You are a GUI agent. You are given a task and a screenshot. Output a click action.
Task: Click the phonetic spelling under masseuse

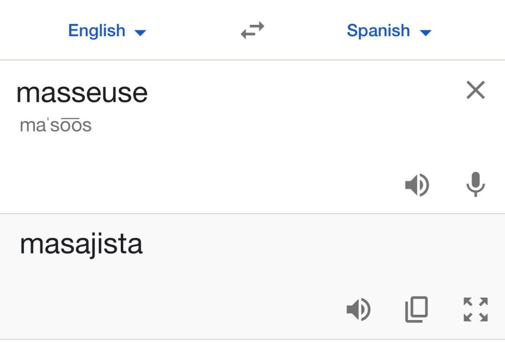[x=56, y=125]
